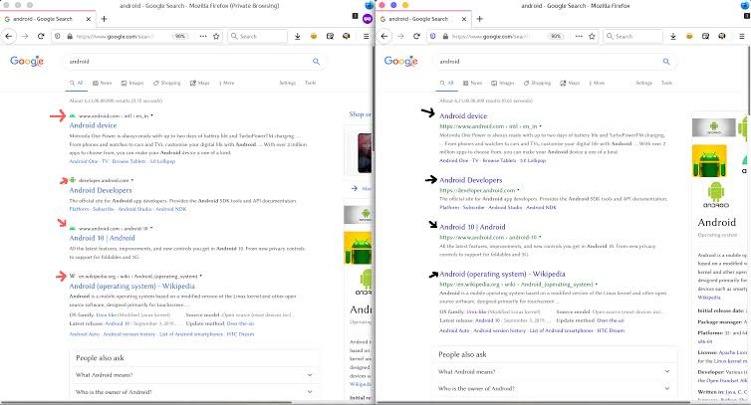
Task: Click the Google logo in normal Firefox window
Action: (x=400, y=61)
